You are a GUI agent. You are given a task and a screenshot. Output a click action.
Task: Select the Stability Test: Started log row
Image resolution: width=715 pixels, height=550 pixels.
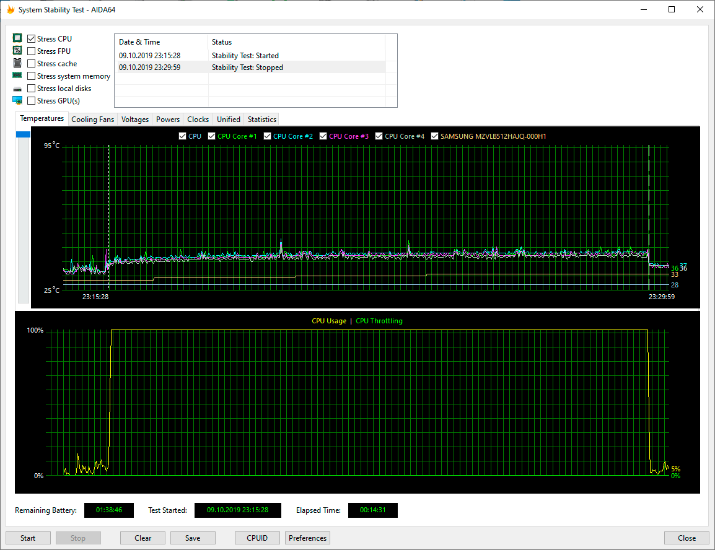[250, 56]
